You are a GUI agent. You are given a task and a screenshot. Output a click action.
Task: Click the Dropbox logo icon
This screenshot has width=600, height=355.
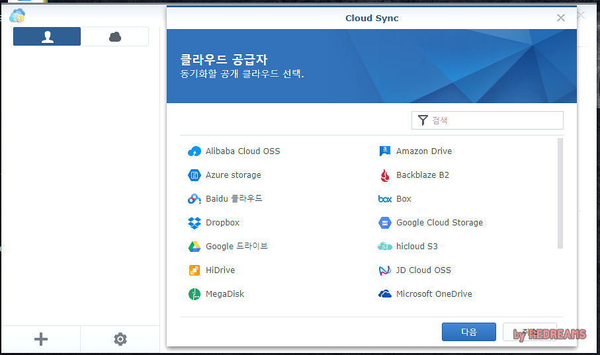[x=194, y=223]
